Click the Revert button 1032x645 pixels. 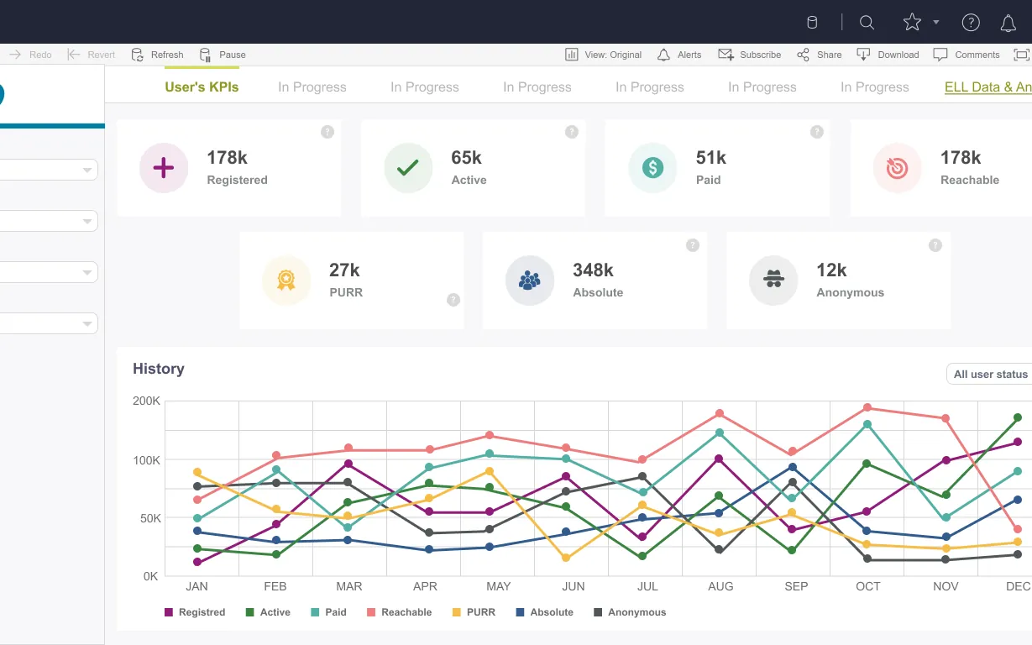click(91, 55)
